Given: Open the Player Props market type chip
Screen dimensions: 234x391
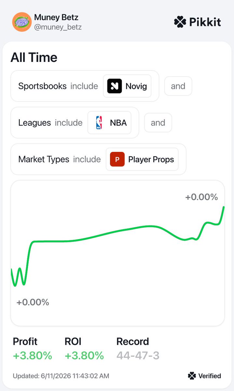Looking at the screenshot, I should [x=142, y=159].
